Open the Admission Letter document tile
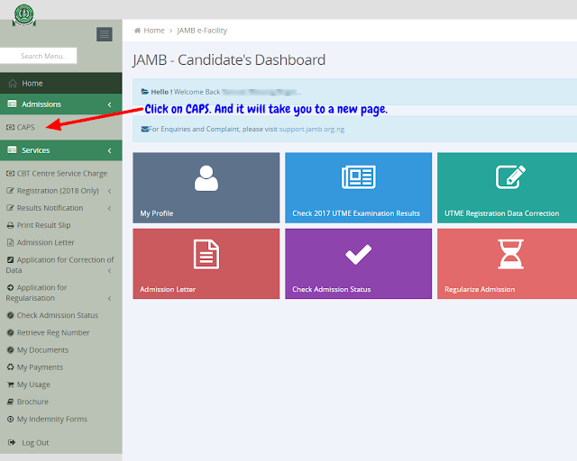577x461 pixels. [206, 263]
